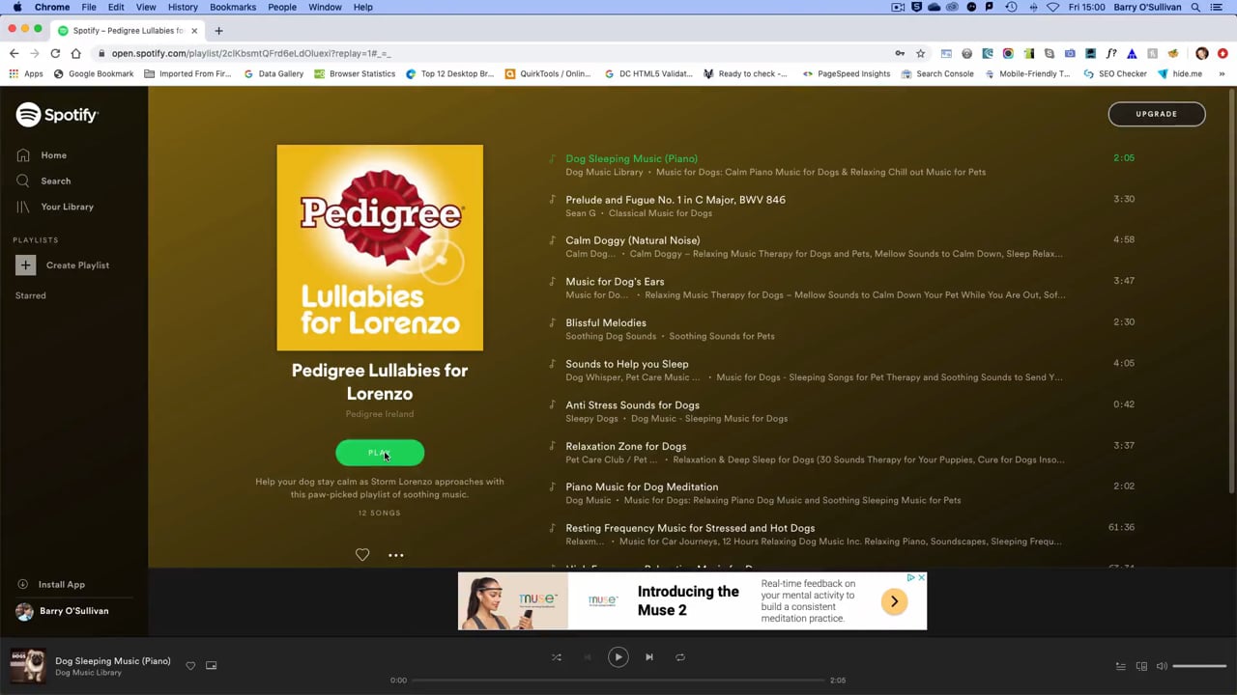Click the Muse 2 ad arrow button
This screenshot has height=695, width=1237.
(894, 602)
